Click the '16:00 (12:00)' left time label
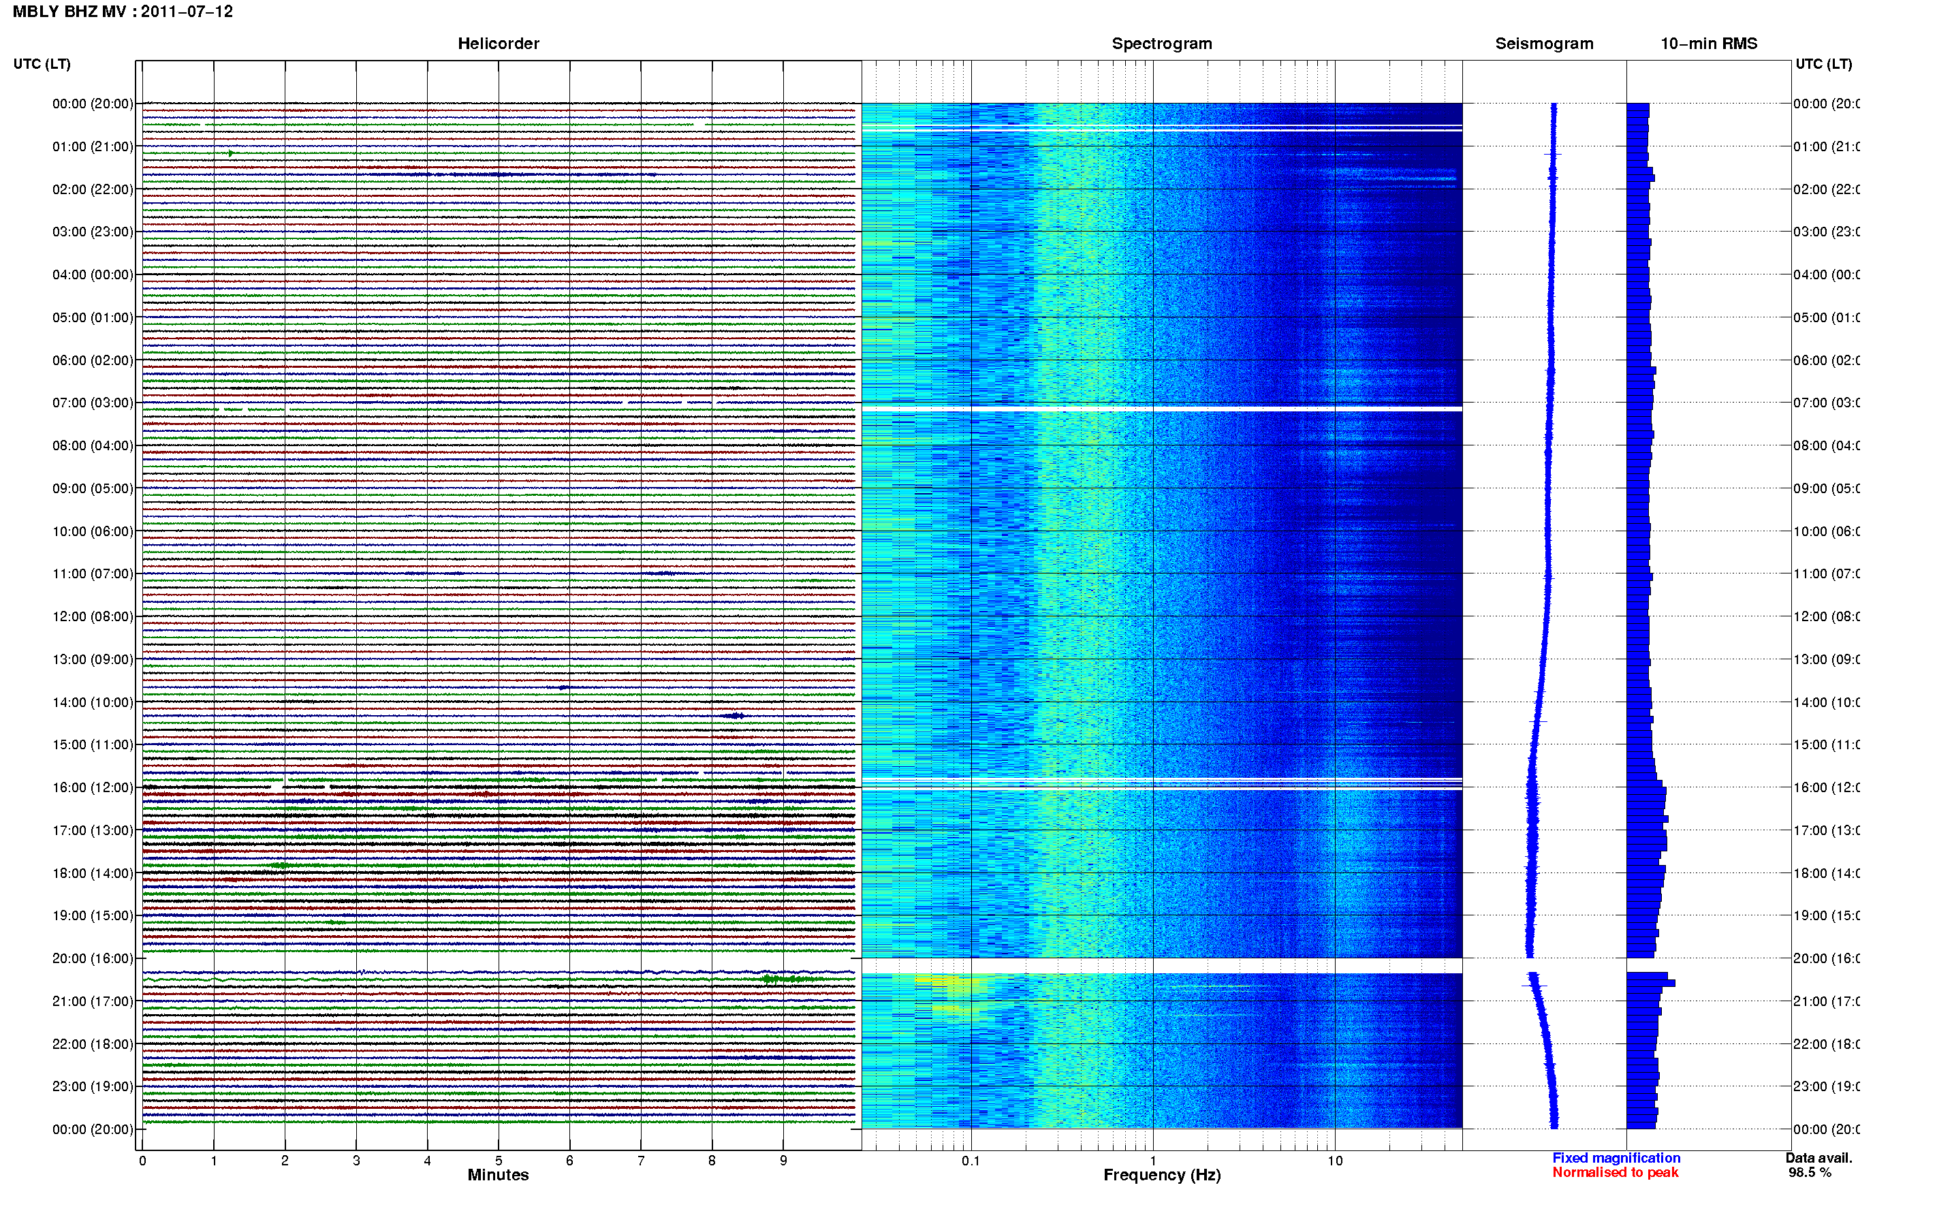This screenshot has height=1211, width=1937. tap(93, 788)
